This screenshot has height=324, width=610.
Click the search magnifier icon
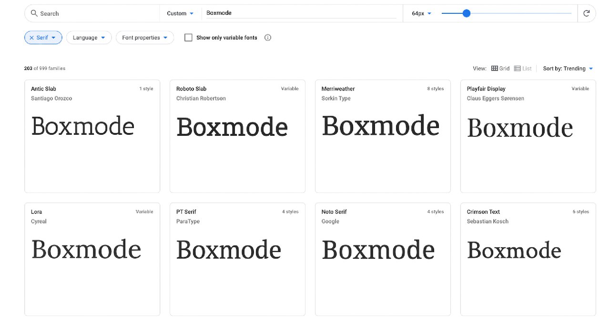[x=34, y=13]
